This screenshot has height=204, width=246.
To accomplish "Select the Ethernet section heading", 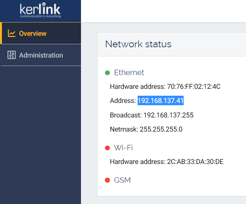I will (x=129, y=72).
